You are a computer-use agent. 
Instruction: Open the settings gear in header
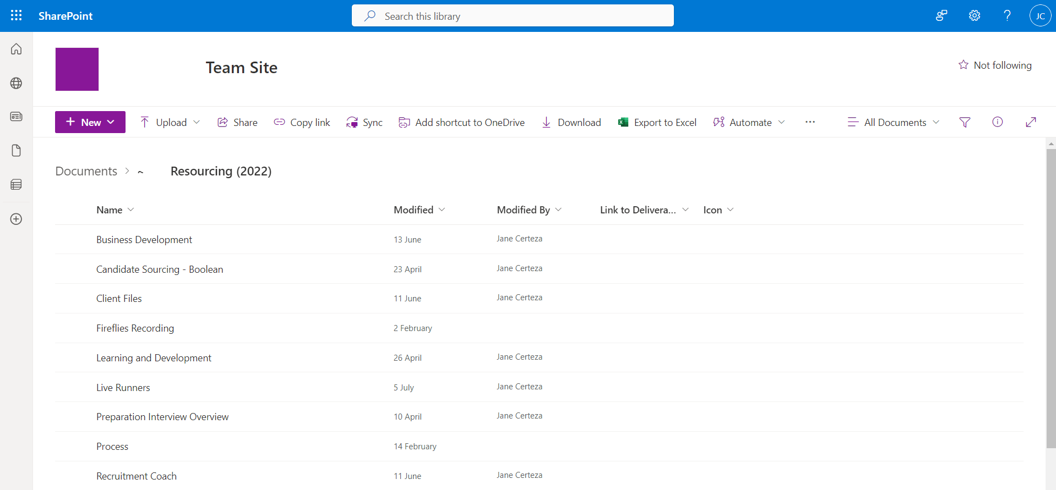(x=975, y=15)
